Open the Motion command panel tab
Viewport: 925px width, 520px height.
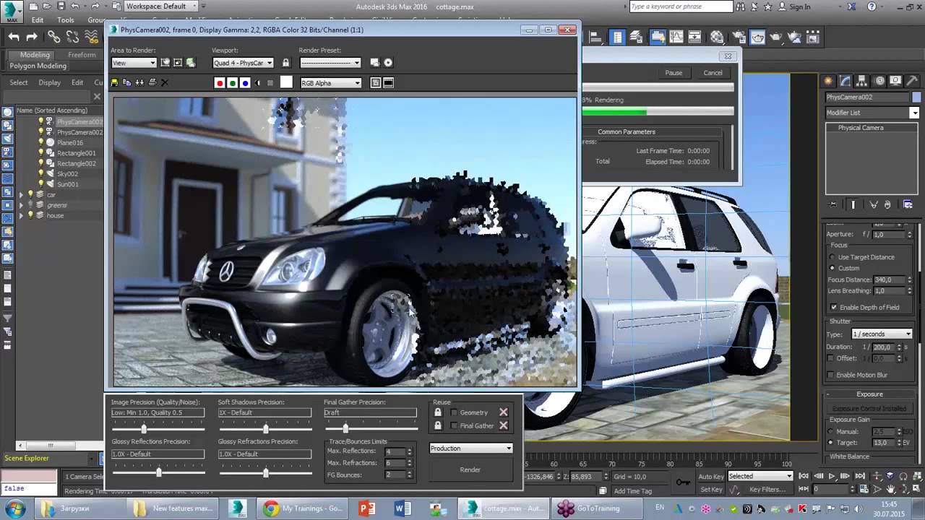[x=879, y=81]
